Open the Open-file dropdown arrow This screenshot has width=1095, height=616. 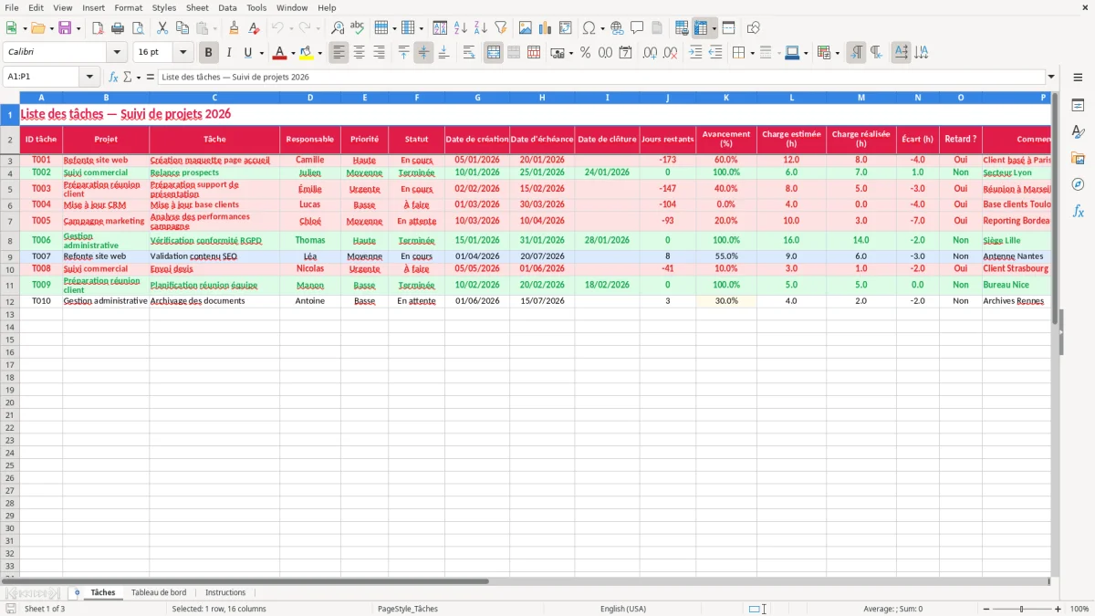pyautogui.click(x=50, y=28)
